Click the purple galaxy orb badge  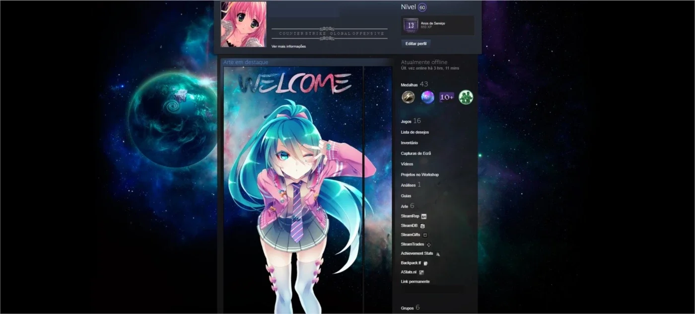(427, 97)
